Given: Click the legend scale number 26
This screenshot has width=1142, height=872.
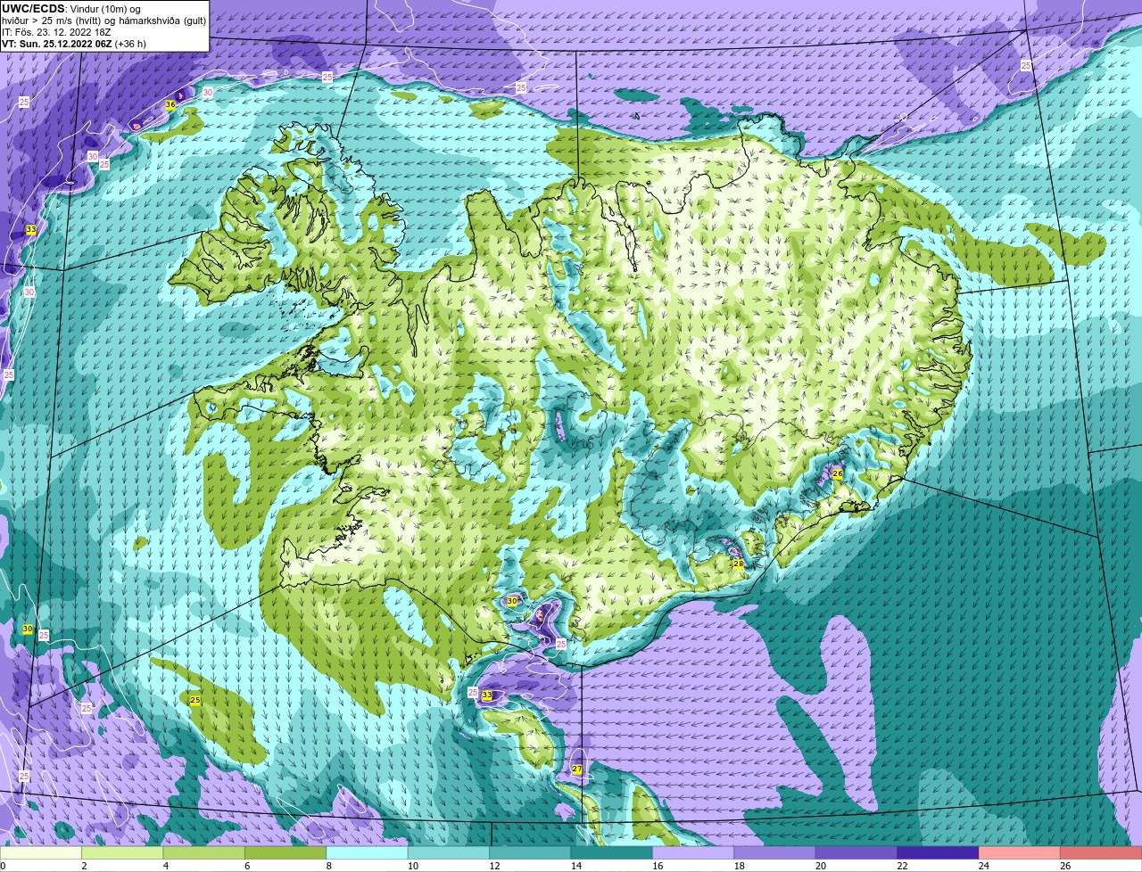Looking at the screenshot, I should pos(1065,866).
